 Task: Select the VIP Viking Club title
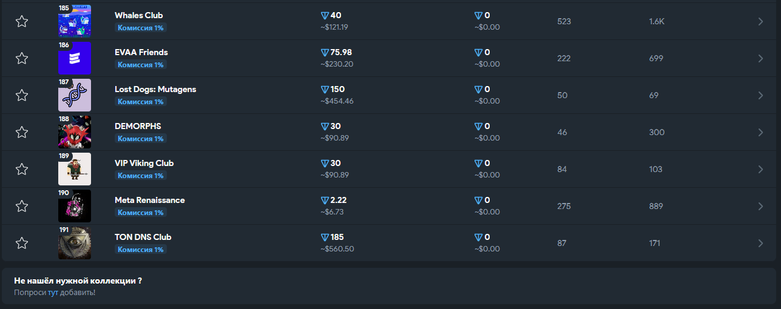point(144,163)
